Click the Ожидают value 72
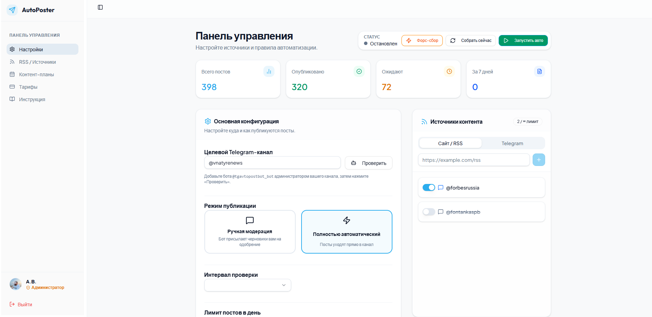This screenshot has height=317, width=652. [x=387, y=87]
